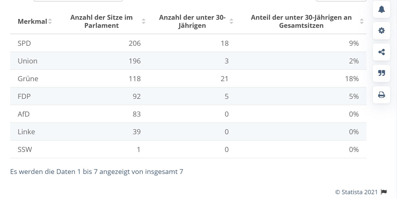Select the SPD row label
This screenshot has height=198, width=397.
tap(24, 43)
